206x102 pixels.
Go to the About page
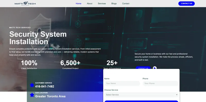click(89, 4)
